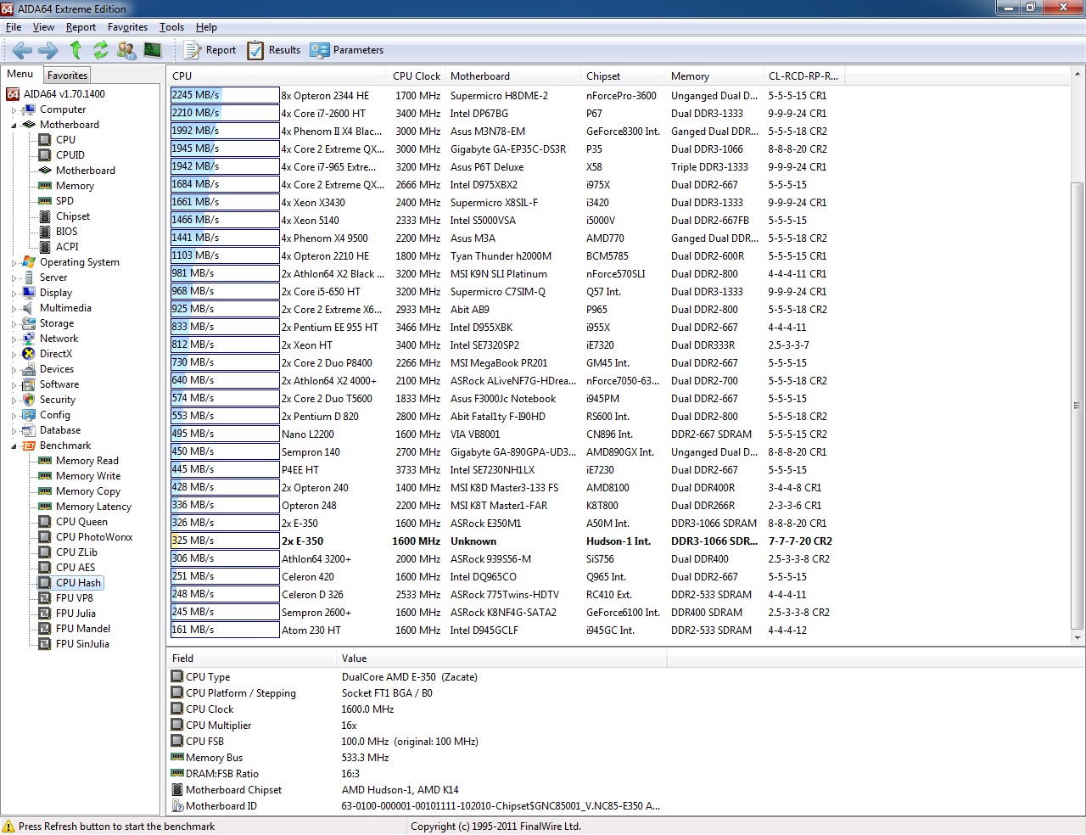Click the CL-RCD-RP-R... column header

click(x=803, y=76)
